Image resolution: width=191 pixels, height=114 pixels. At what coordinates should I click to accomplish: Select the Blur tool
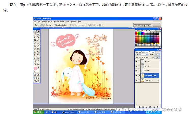coord(35,52)
